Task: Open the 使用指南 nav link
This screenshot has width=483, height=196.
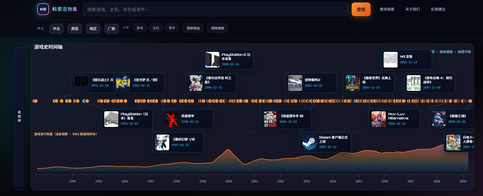Action: pos(387,9)
